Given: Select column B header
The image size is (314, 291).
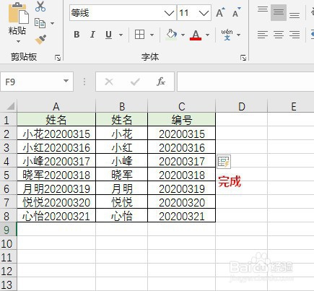Looking at the screenshot, I should [122, 106].
